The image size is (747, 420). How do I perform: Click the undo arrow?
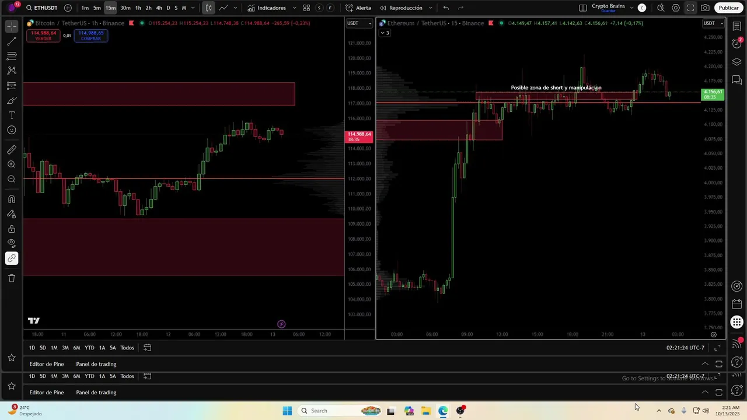coord(446,8)
